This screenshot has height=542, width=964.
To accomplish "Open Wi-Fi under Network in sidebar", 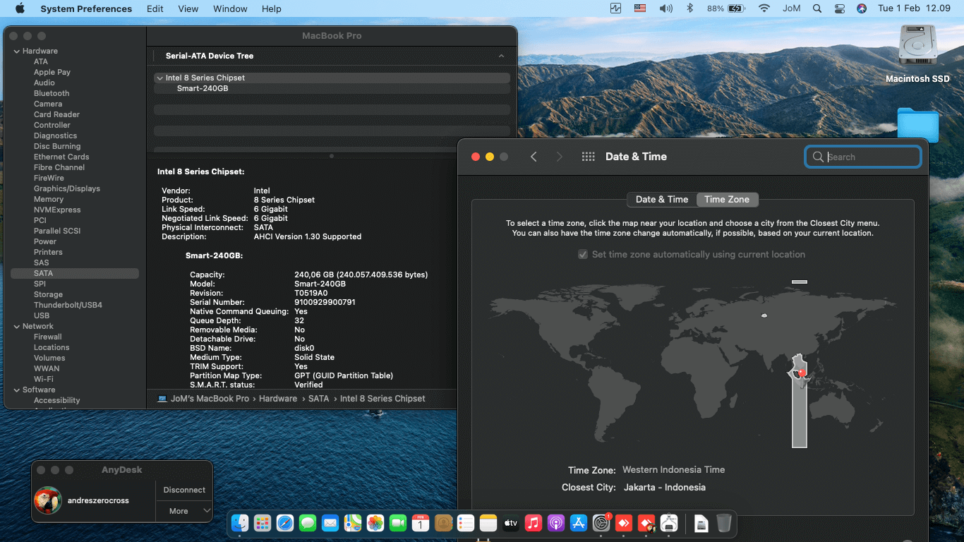I will point(44,379).
